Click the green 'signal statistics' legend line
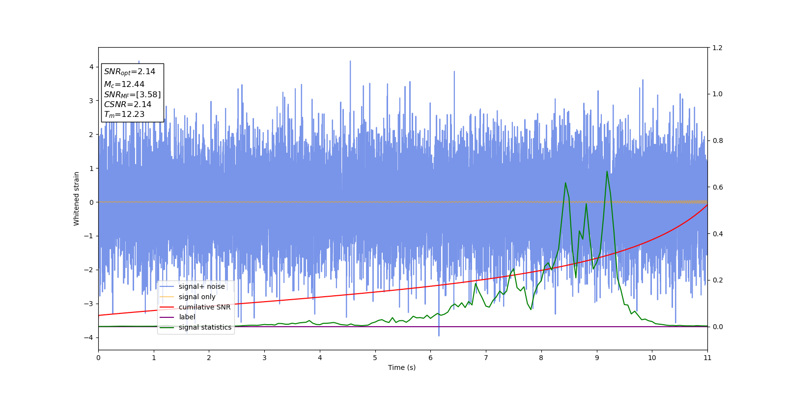 pos(167,327)
